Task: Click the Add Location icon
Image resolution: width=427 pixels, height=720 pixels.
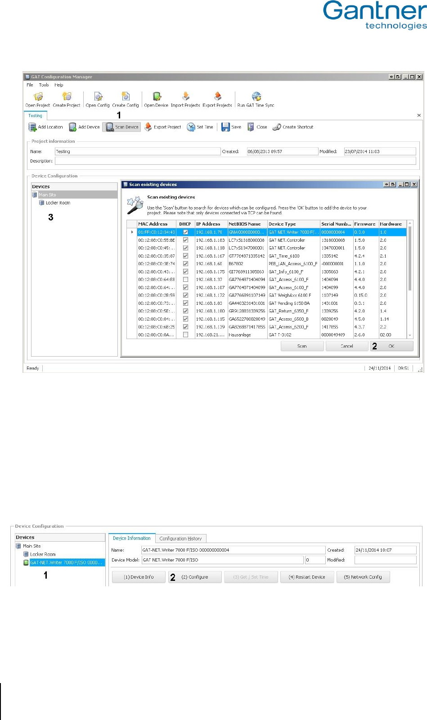Action: coord(32,127)
